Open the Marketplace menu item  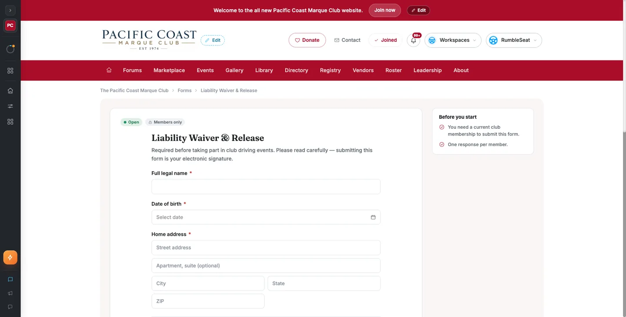click(169, 70)
